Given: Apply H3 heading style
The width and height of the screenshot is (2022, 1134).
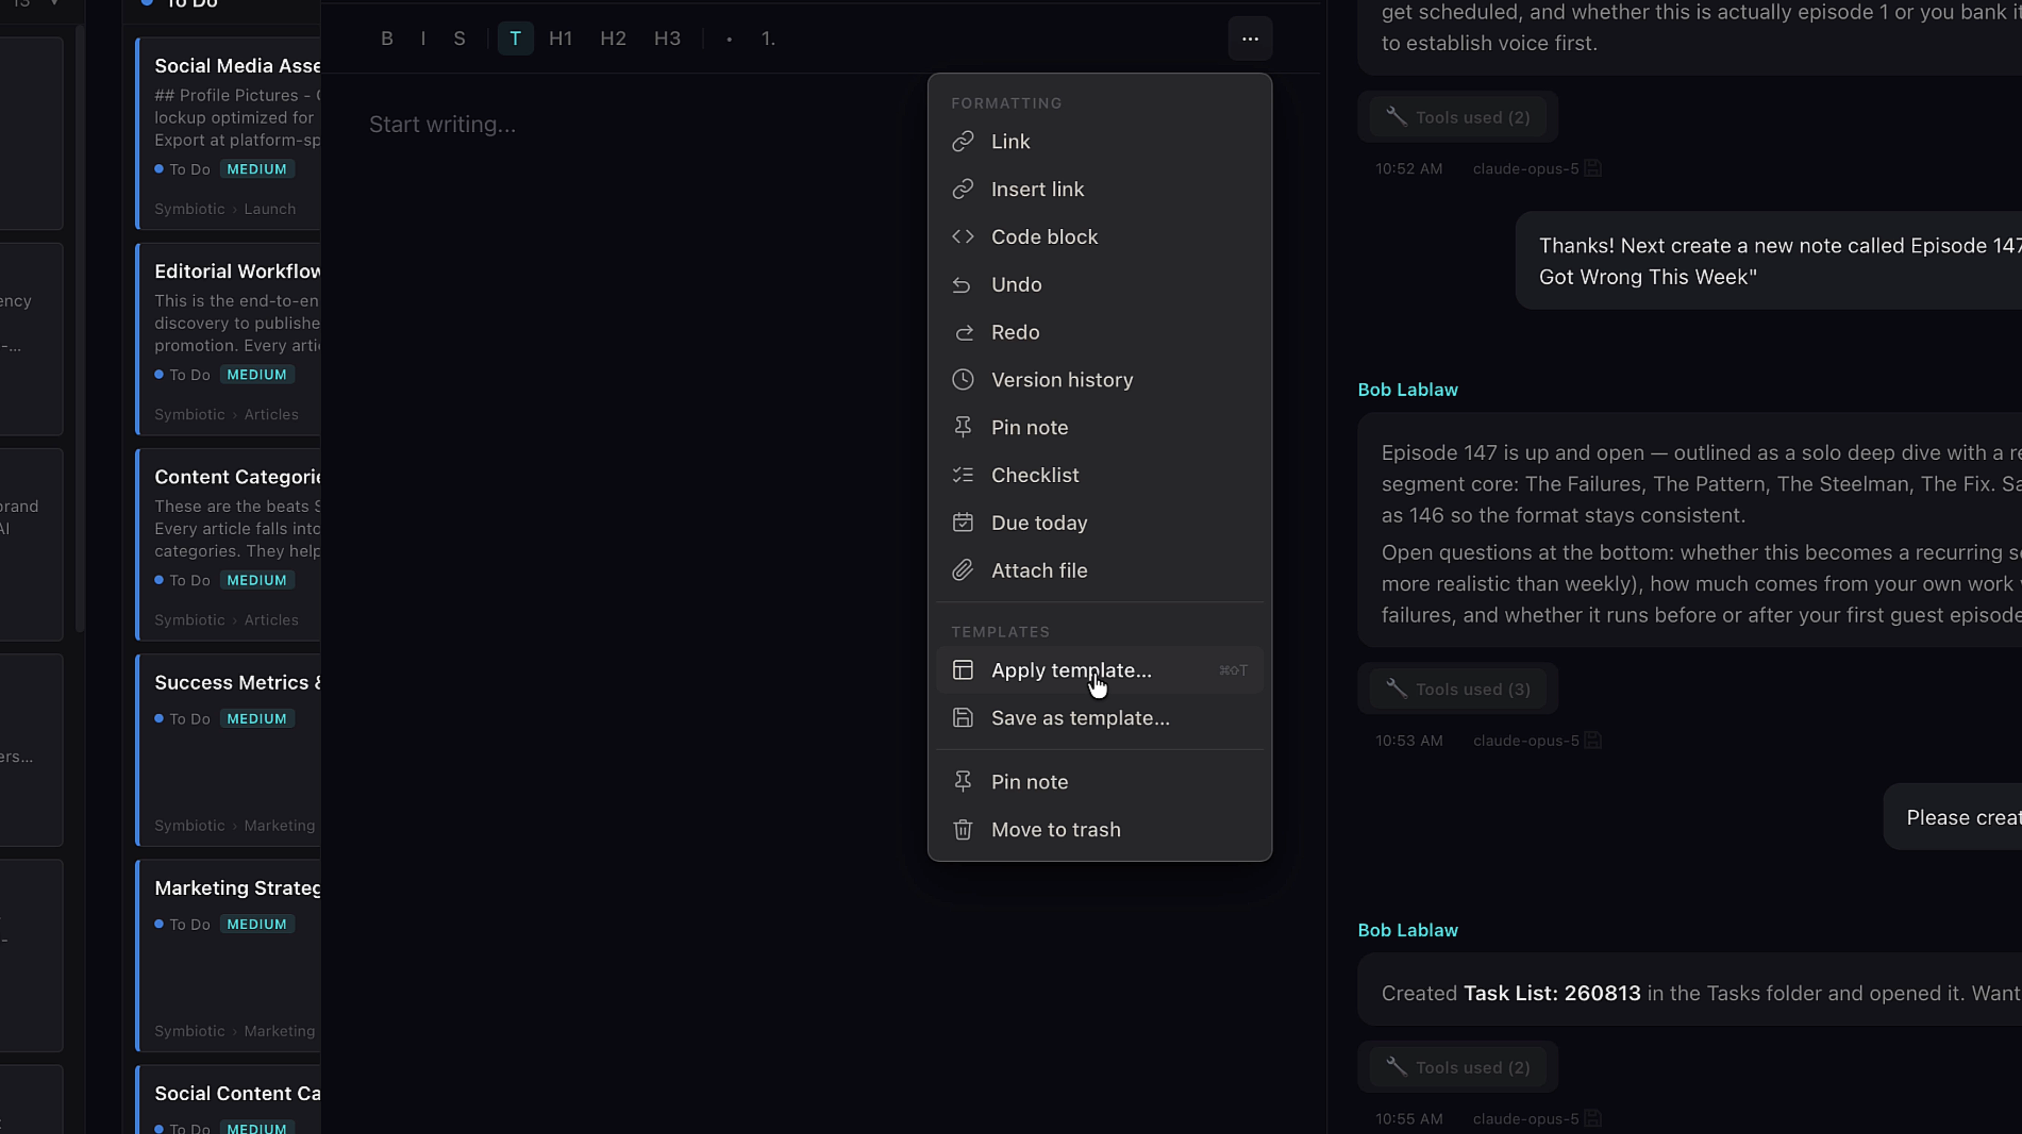Looking at the screenshot, I should 667,38.
